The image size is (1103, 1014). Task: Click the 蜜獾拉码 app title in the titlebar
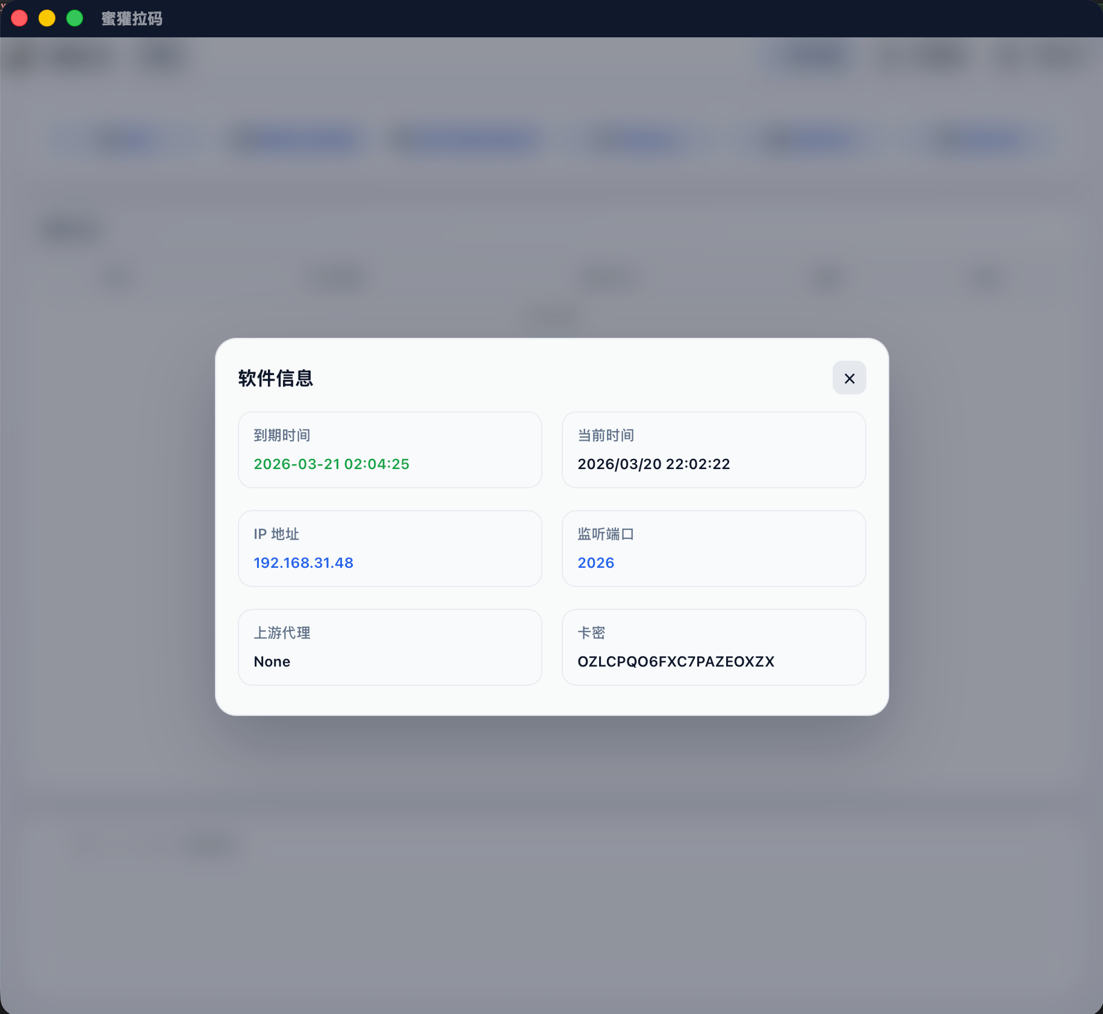click(x=131, y=19)
